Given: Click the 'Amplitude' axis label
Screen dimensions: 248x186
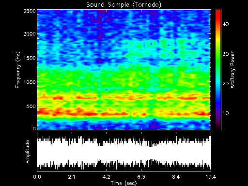Looking at the screenshot, I should [28, 152].
